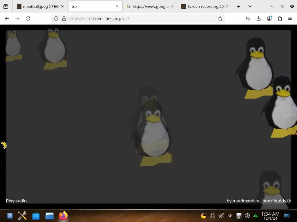Click the show desktop button
The image size is (297, 222).
coord(287,216)
